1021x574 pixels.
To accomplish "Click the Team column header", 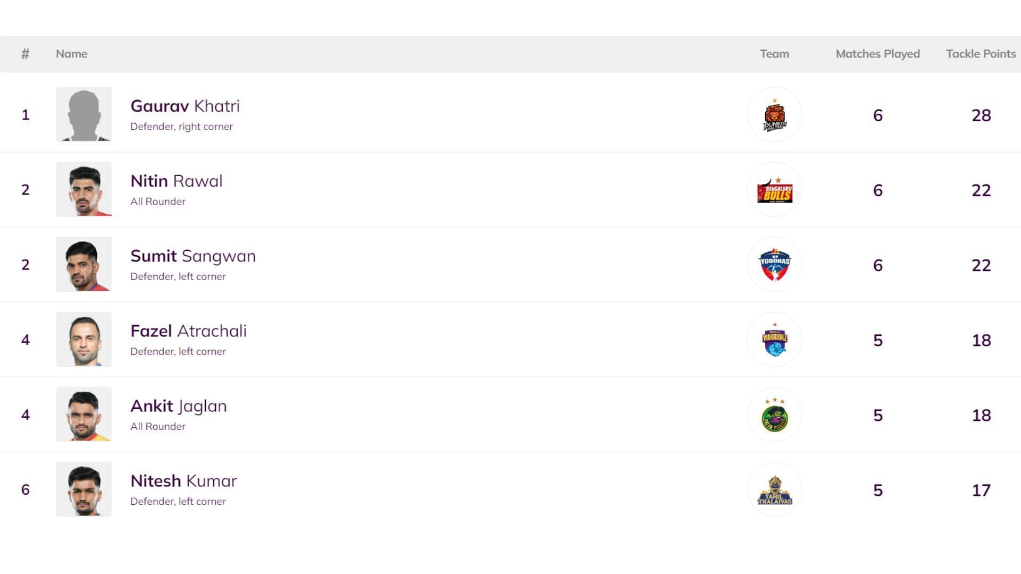I will (774, 54).
